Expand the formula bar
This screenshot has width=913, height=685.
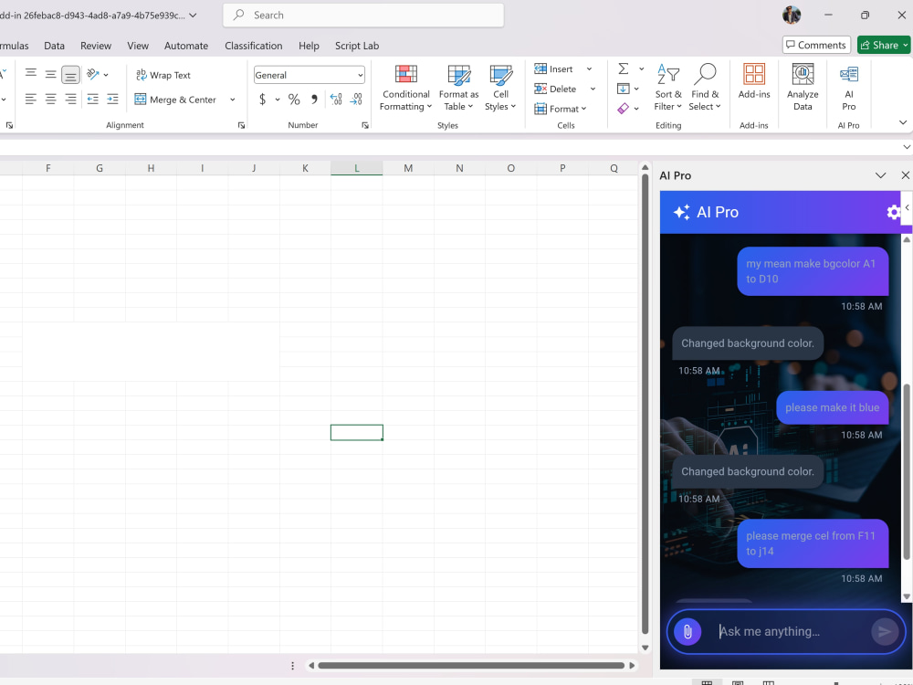point(907,147)
